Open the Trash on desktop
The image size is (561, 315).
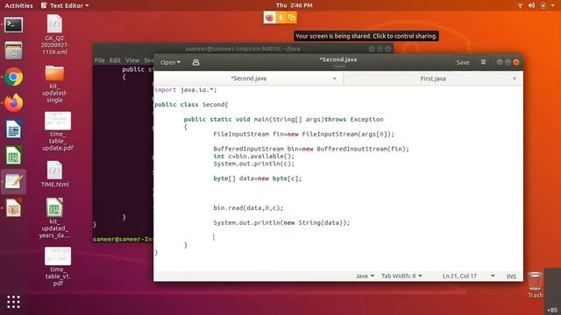click(x=536, y=284)
